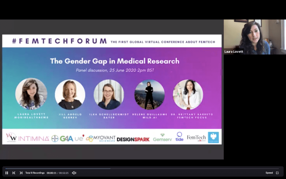Click the 00:52:25 total duration text
This screenshot has height=179, width=286.
(64, 173)
